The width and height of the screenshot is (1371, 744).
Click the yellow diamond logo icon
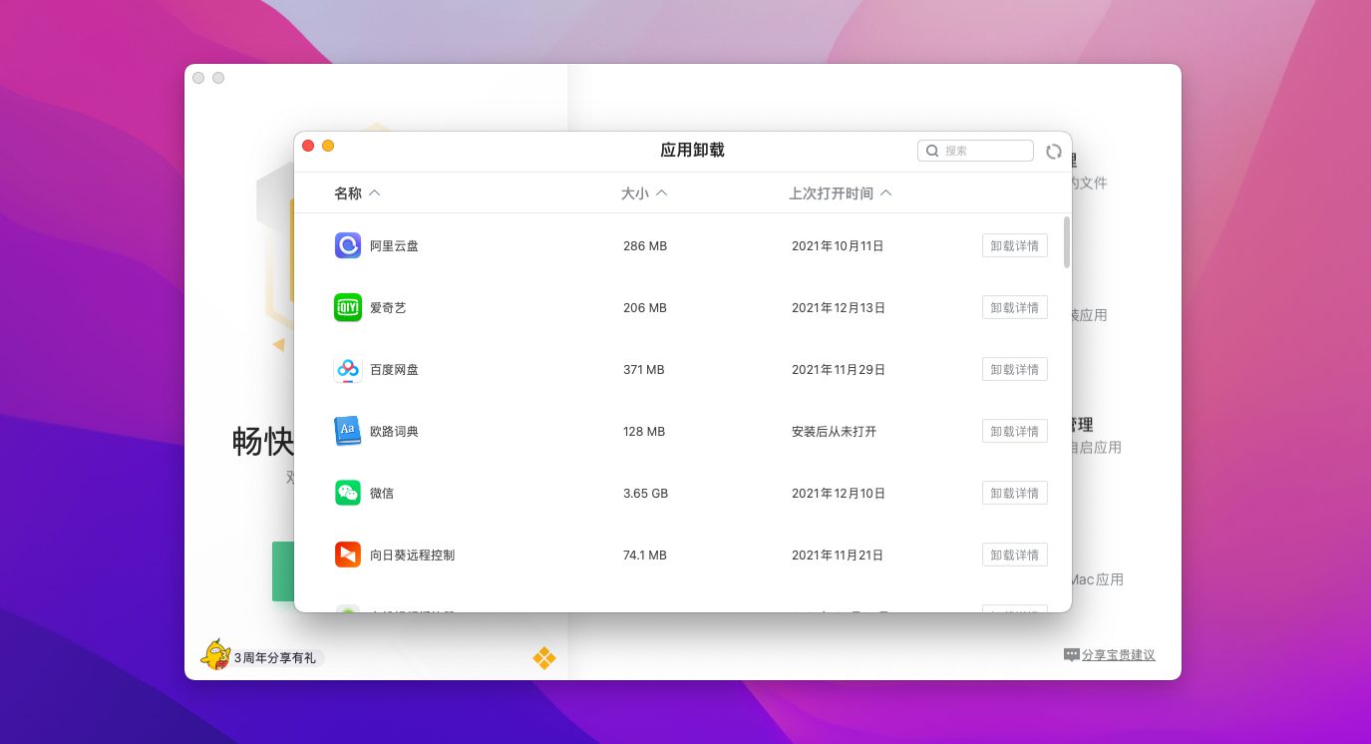pos(543,658)
